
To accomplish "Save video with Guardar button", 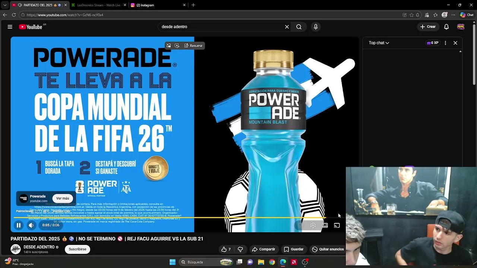I will 294,249.
